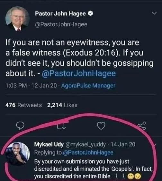Open the @PastorJohnHagee mention in the tweet text
This screenshot has height=181, width=162.
(79, 74)
